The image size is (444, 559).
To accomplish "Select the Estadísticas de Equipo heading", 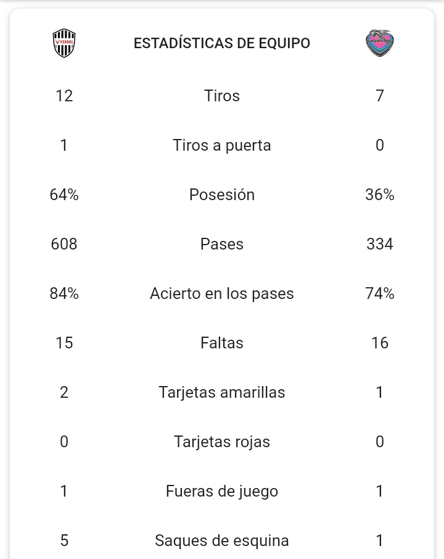I will (222, 43).
